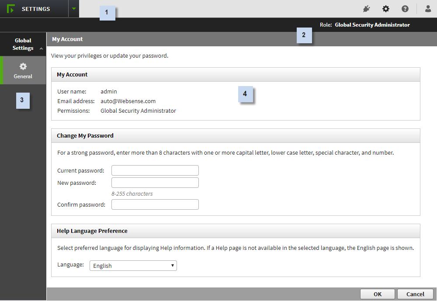Click the Help Language Preference heading
The width and height of the screenshot is (437, 301).
[92, 231]
